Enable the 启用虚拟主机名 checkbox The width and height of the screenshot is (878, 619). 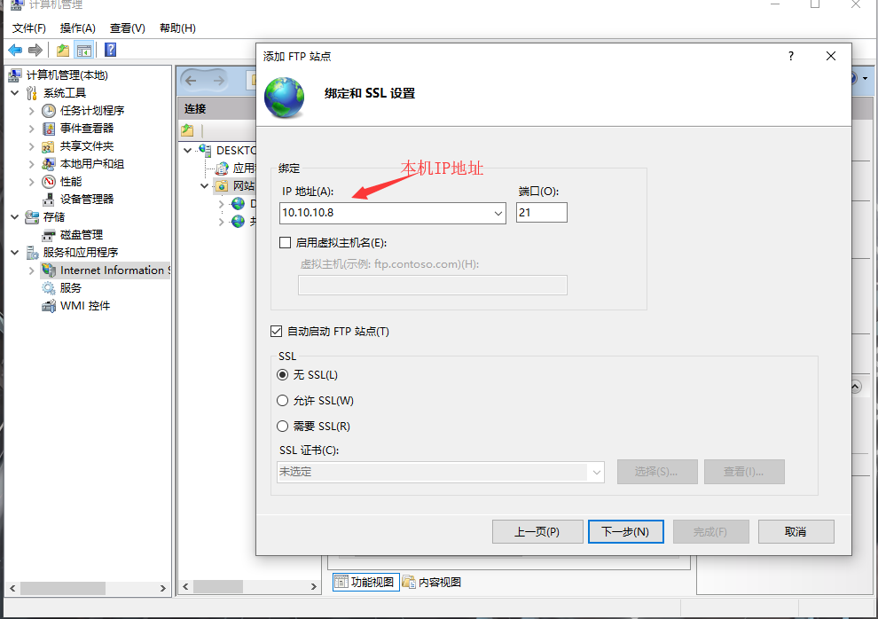pos(286,243)
